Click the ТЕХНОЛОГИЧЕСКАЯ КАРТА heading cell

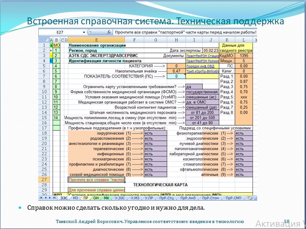pyautogui.click(x=160, y=185)
